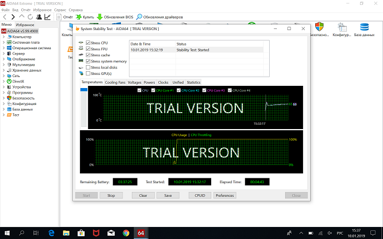
Task: Click the Refresh icon in AIDA64 toolbar
Action: click(30, 17)
